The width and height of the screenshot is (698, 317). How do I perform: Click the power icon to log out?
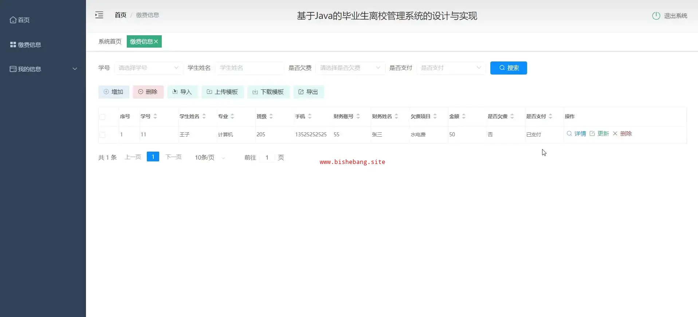pos(656,16)
